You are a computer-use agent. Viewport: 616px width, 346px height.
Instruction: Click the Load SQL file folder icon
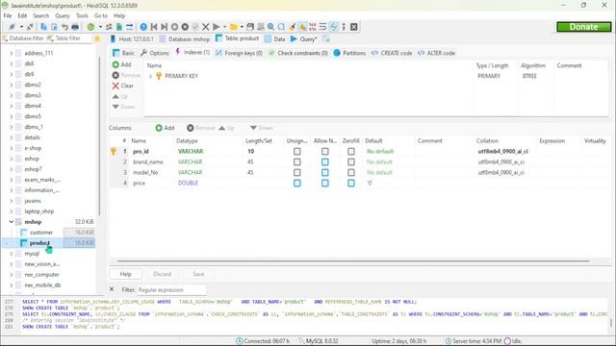coord(234,27)
